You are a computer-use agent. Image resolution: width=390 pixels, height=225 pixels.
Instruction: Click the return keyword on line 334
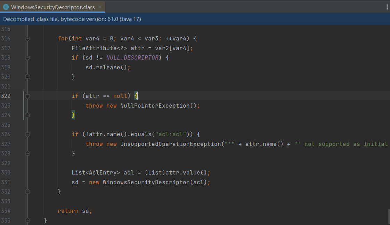click(x=68, y=211)
